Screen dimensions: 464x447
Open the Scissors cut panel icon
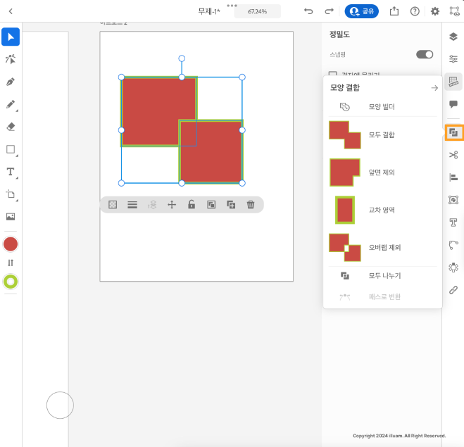[453, 155]
